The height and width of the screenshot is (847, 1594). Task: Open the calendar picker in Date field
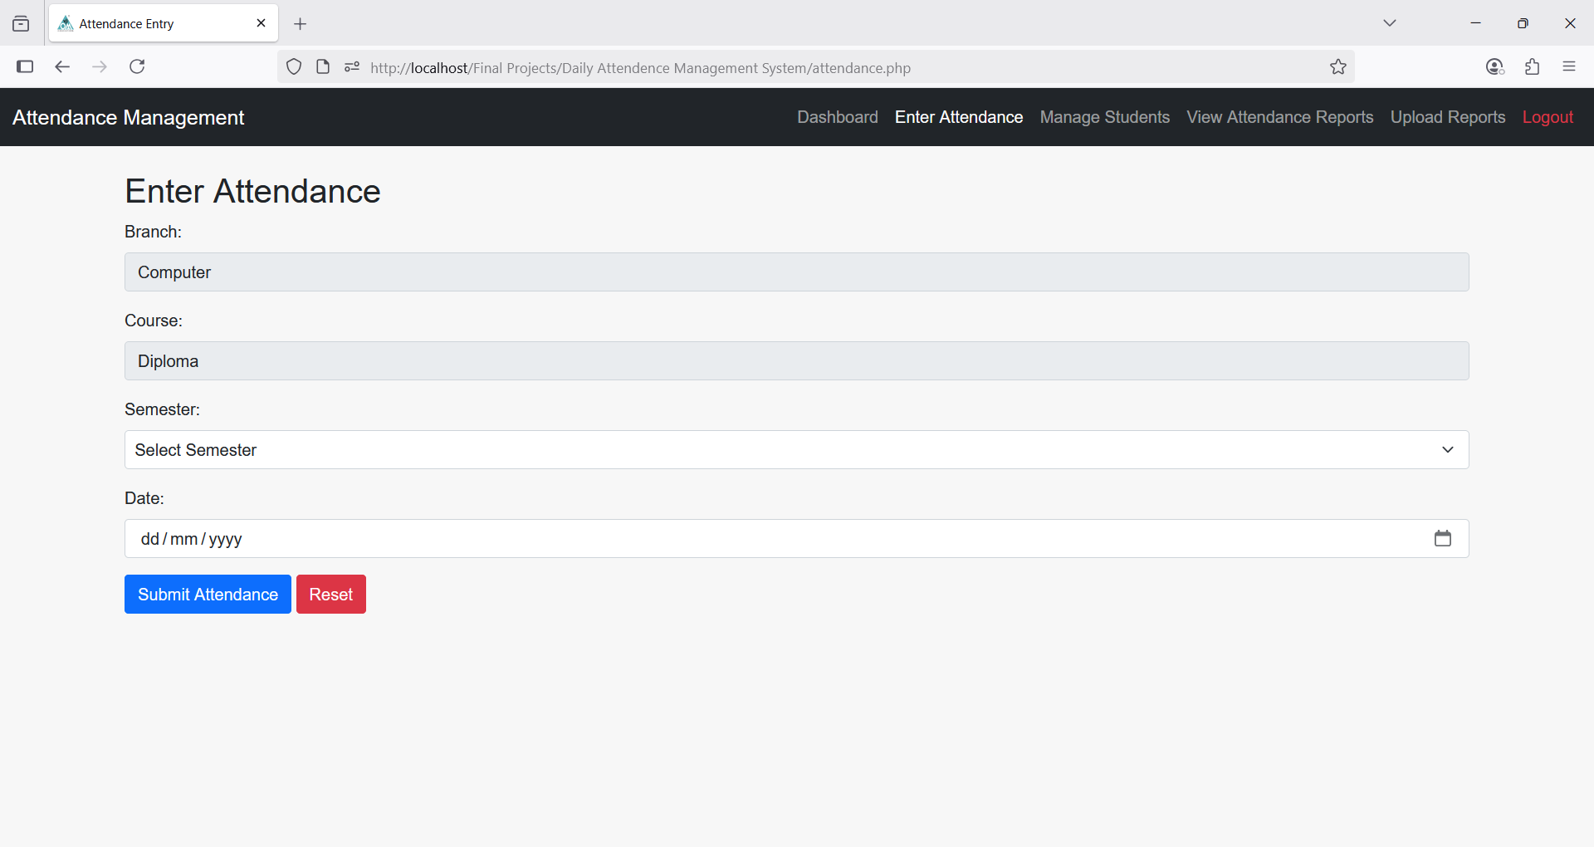(x=1442, y=539)
